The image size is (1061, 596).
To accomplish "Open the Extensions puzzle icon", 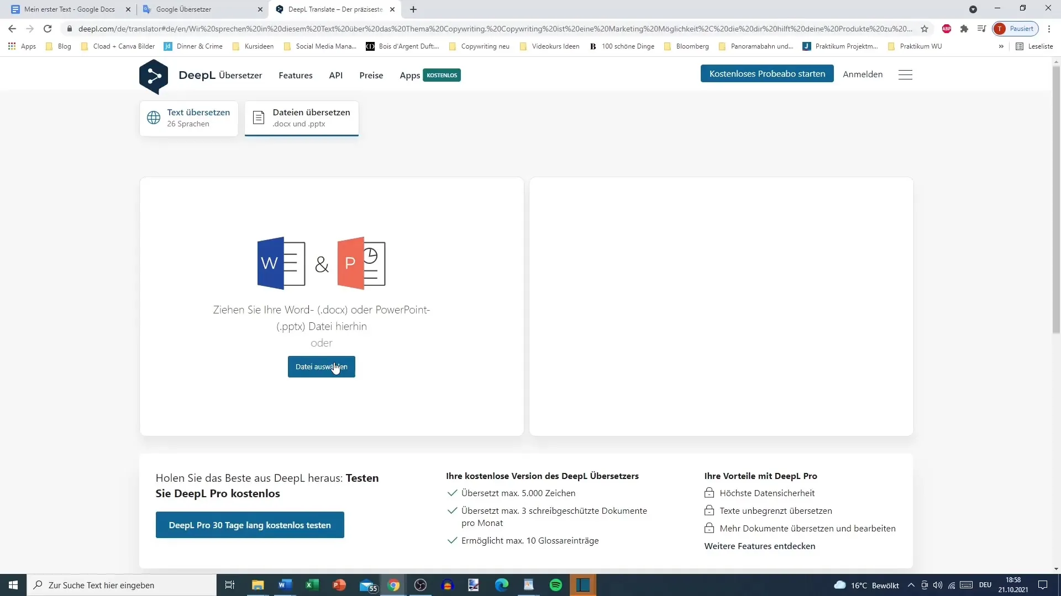I will tap(964, 29).
